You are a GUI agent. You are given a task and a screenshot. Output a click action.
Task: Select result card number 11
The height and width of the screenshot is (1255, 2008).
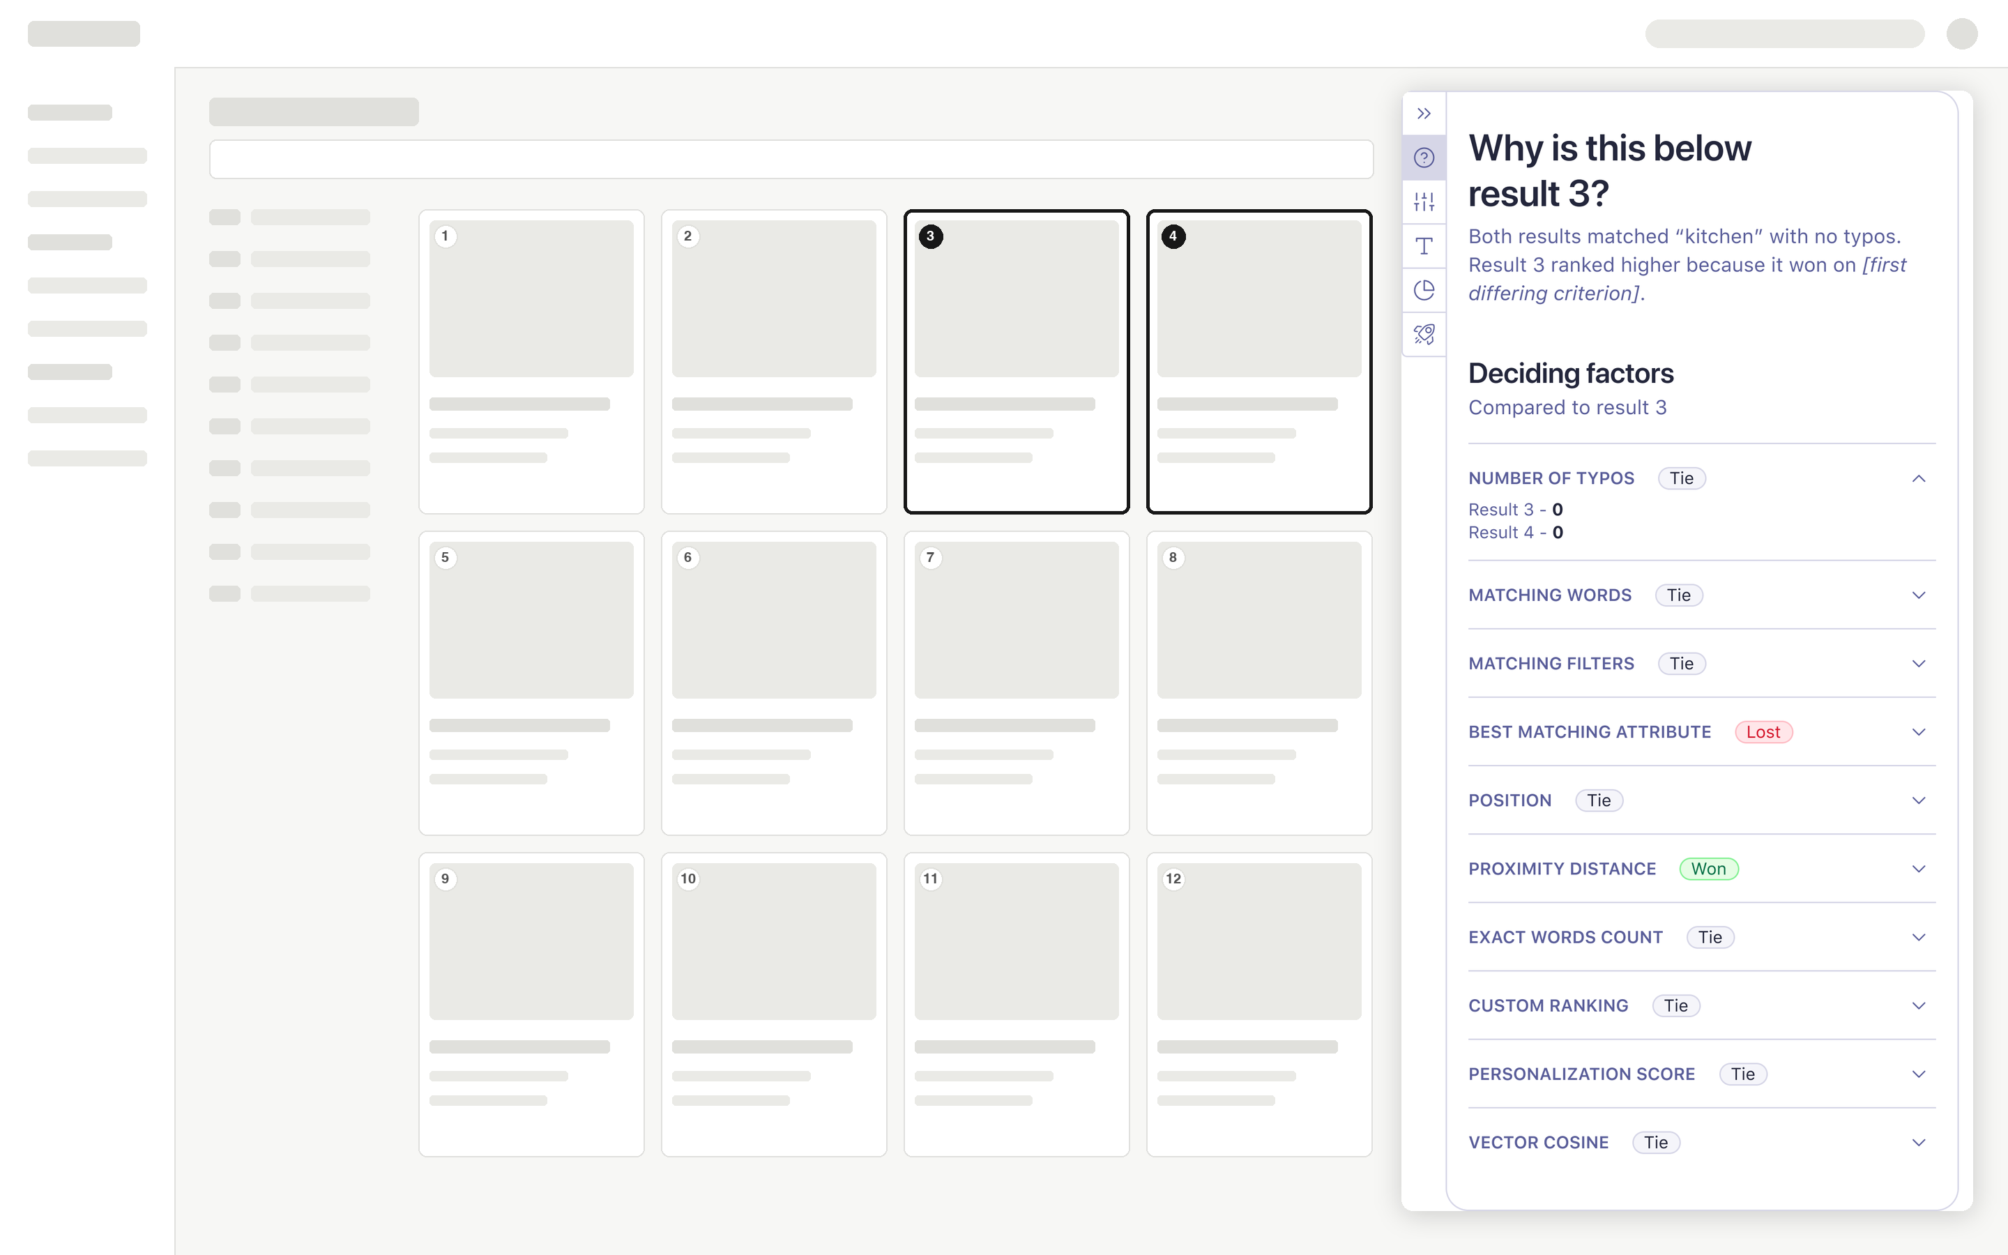(x=1017, y=1004)
